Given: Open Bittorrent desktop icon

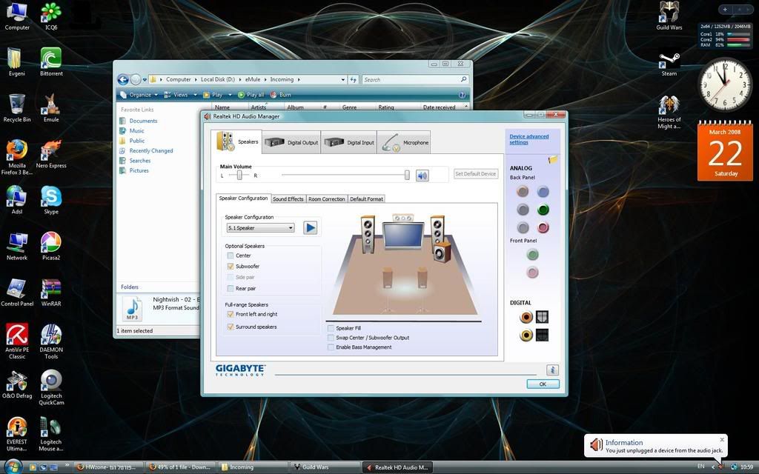Looking at the screenshot, I should coord(51,62).
